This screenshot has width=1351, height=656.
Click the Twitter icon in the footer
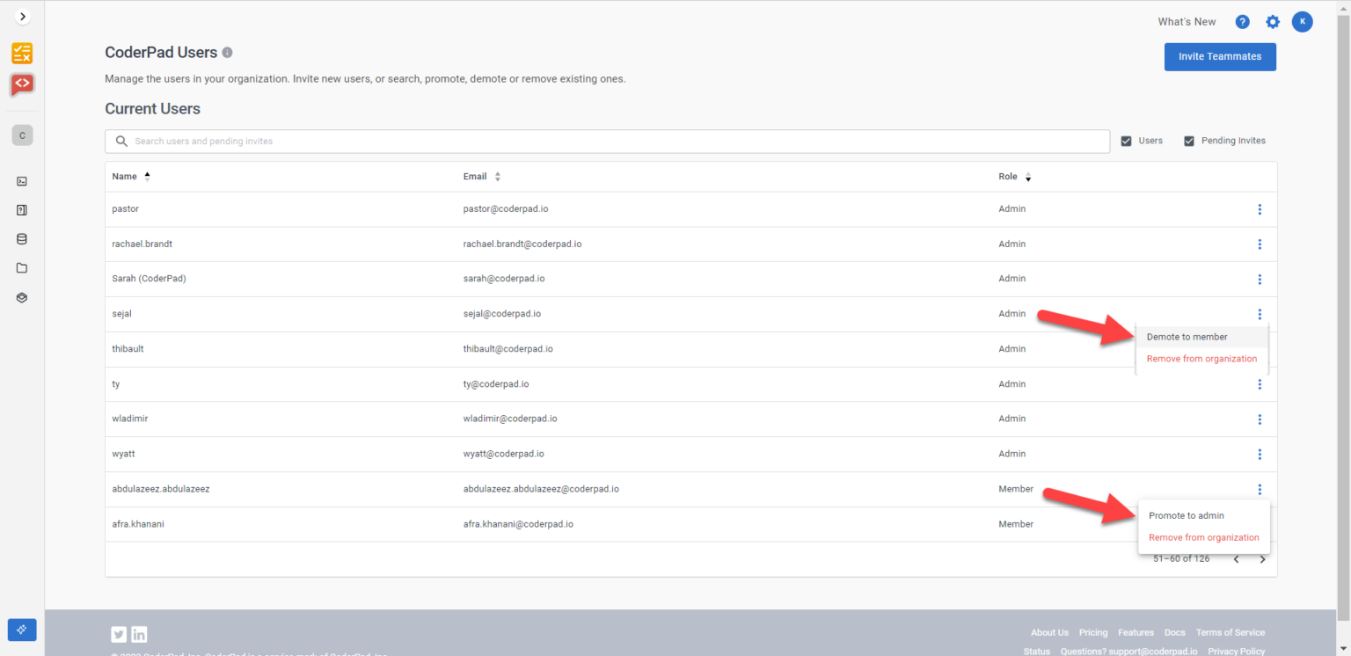pyautogui.click(x=118, y=634)
